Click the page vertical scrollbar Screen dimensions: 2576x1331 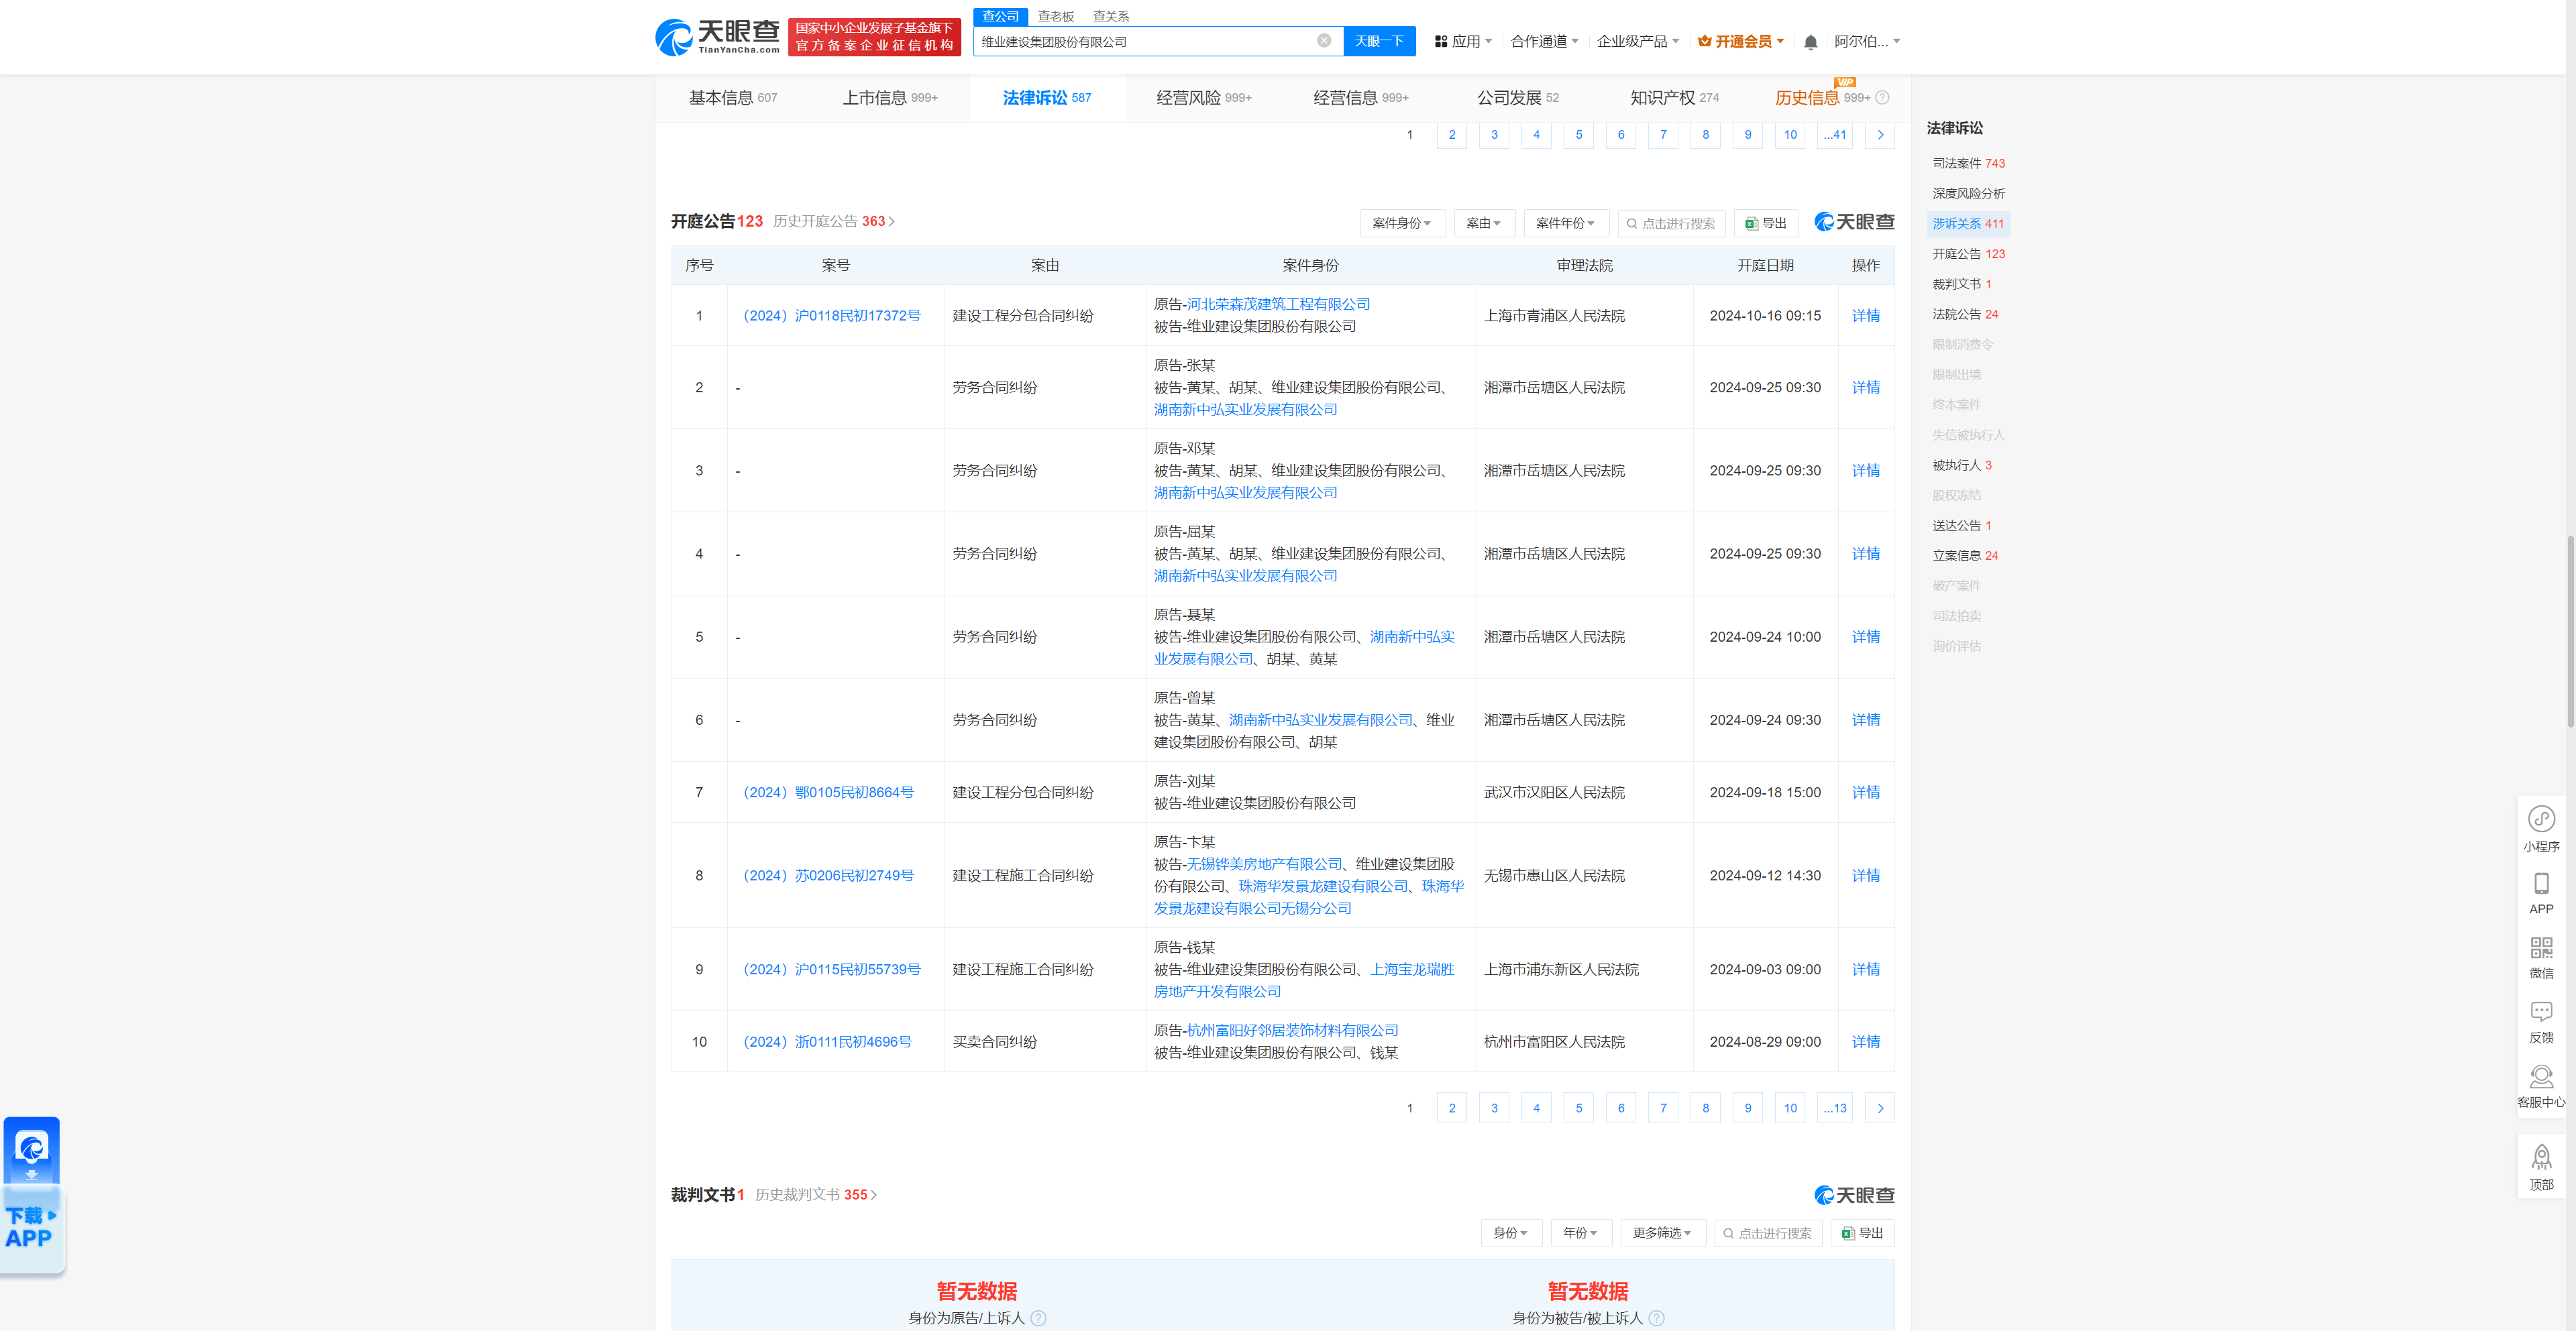(x=2570, y=632)
